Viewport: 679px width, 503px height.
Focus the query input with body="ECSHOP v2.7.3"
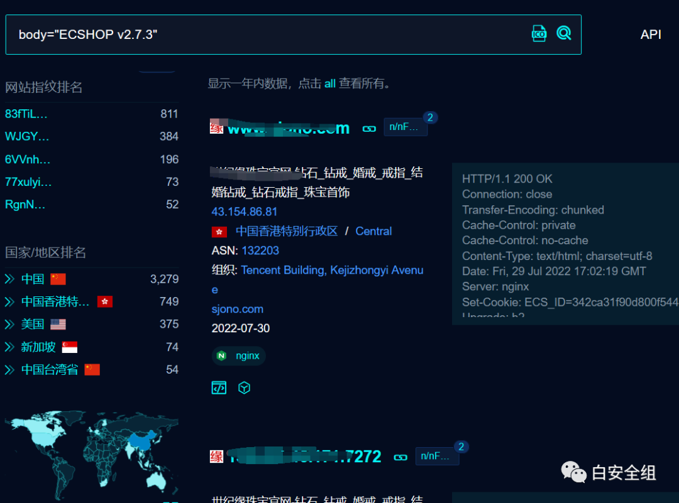tap(293, 35)
